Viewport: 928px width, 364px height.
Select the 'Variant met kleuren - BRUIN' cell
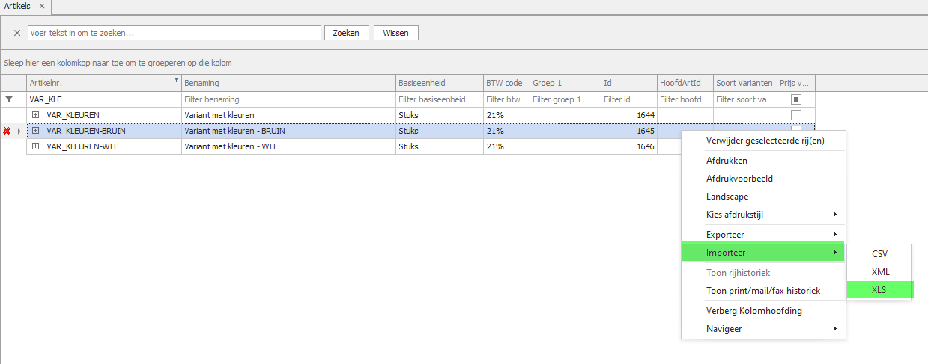pyautogui.click(x=288, y=131)
